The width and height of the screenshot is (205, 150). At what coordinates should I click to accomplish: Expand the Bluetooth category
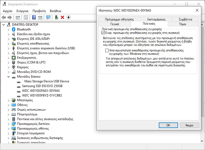[x=8, y=29]
